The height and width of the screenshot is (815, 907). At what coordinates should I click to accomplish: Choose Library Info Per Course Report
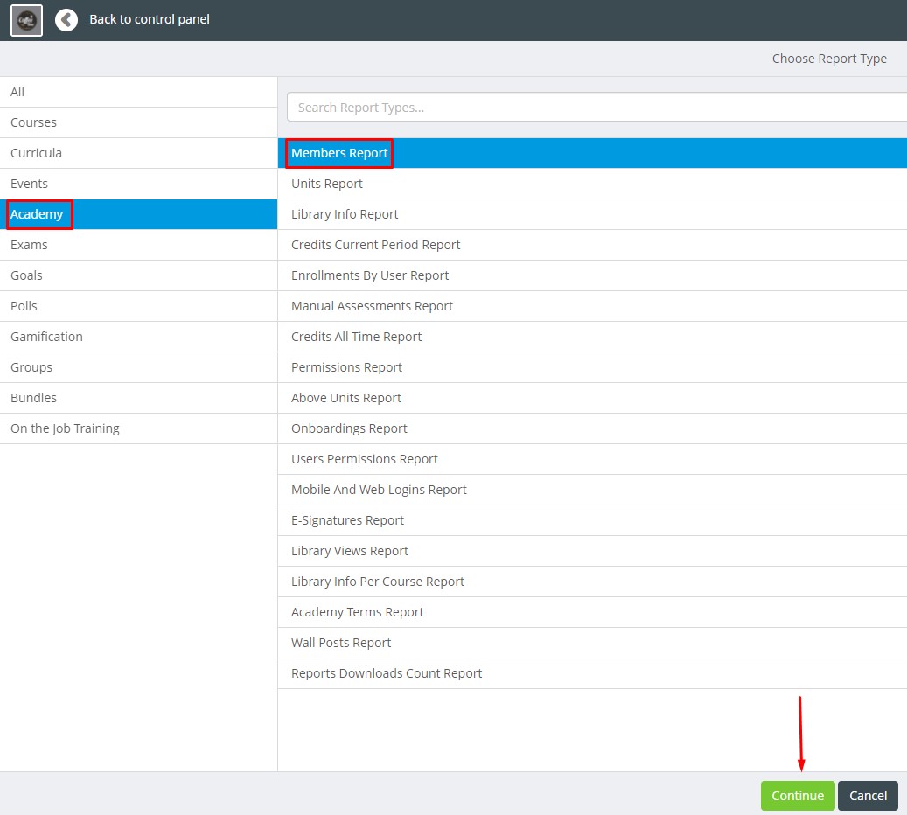(x=592, y=582)
